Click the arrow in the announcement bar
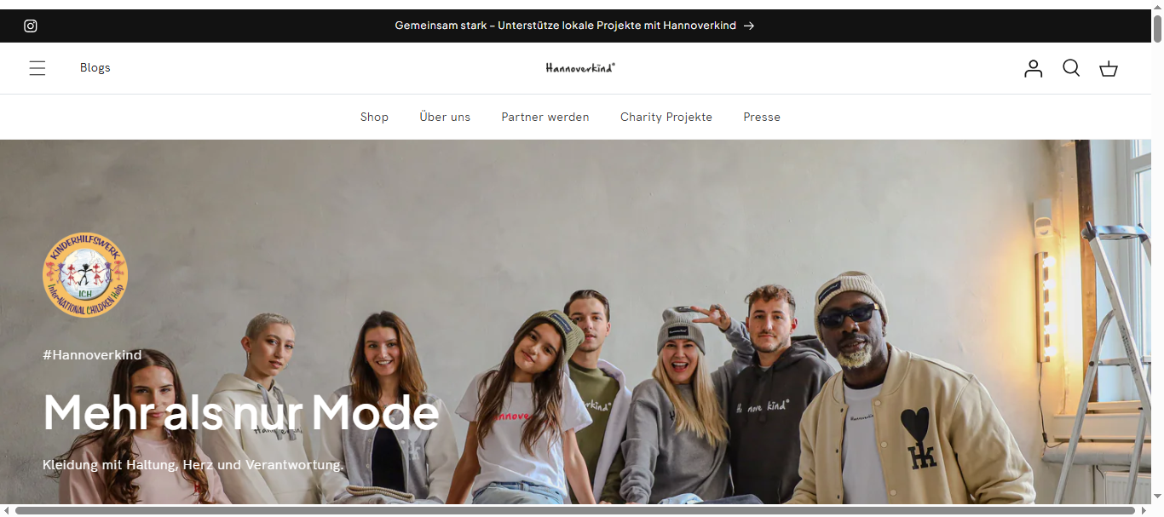 [749, 26]
